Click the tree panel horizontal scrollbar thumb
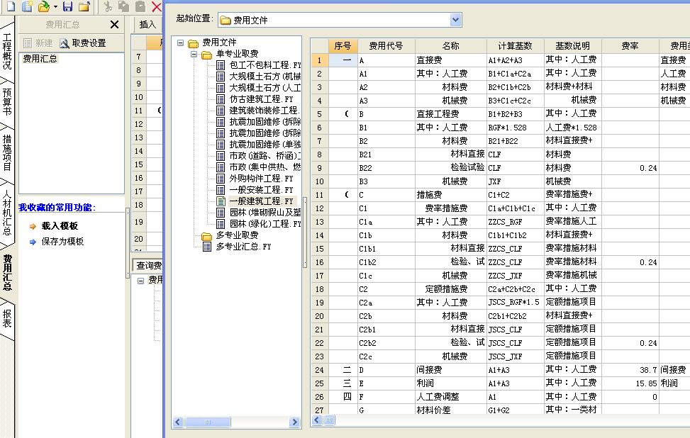 pyautogui.click(x=207, y=422)
